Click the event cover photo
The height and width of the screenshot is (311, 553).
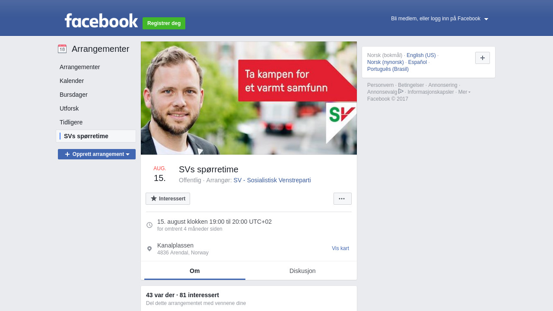249,98
